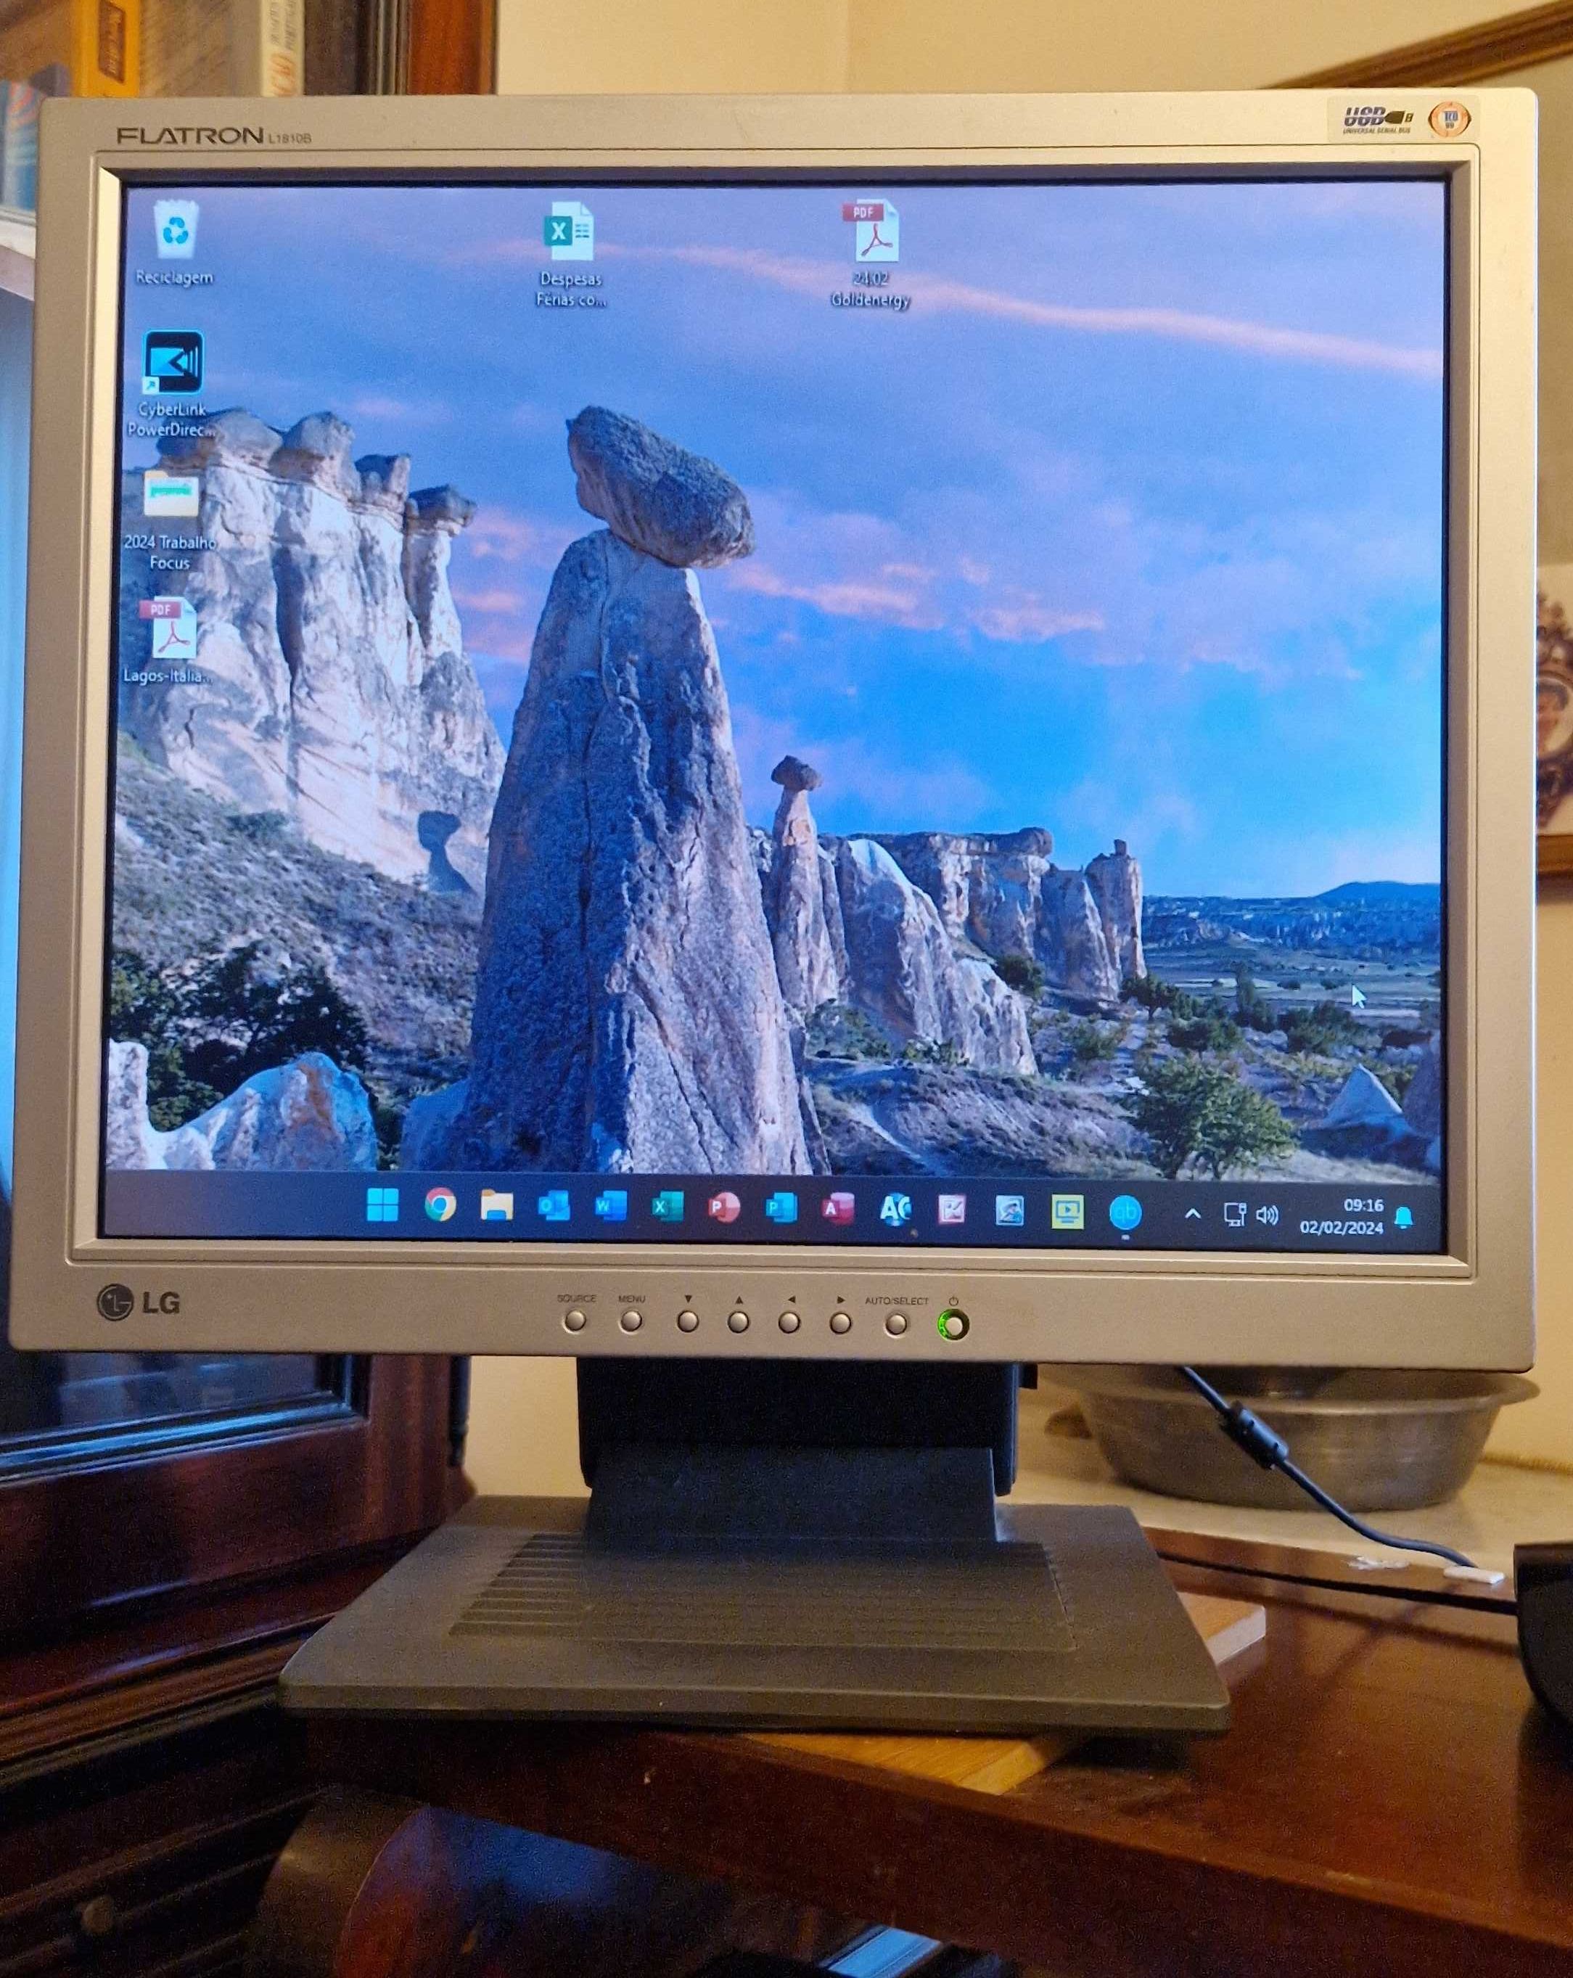
Task: Open the Windows Start menu
Action: 382,1205
